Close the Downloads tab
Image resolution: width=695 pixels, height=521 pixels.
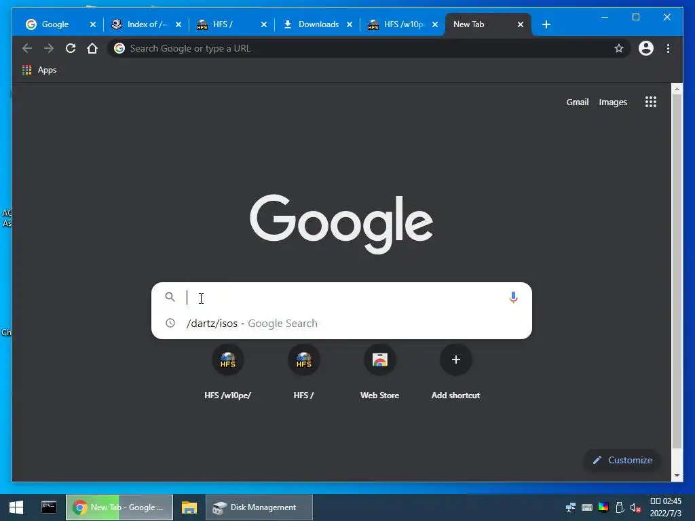350,24
